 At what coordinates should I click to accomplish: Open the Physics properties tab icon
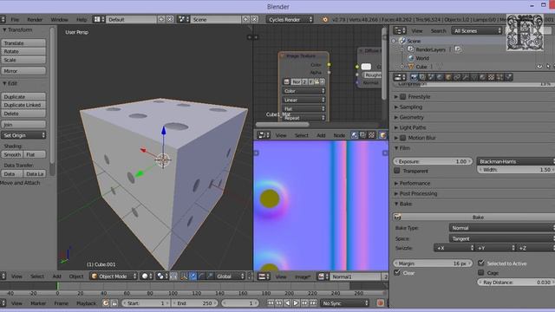tap(508, 77)
